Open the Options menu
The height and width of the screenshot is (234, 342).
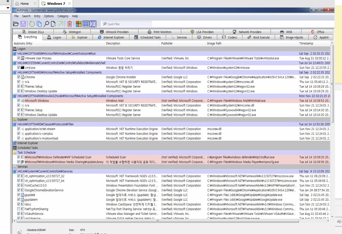[49, 16]
